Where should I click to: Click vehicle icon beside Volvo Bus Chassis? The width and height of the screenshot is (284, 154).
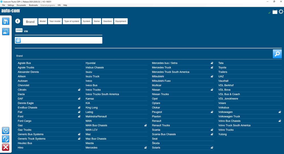[x=280, y=121]
